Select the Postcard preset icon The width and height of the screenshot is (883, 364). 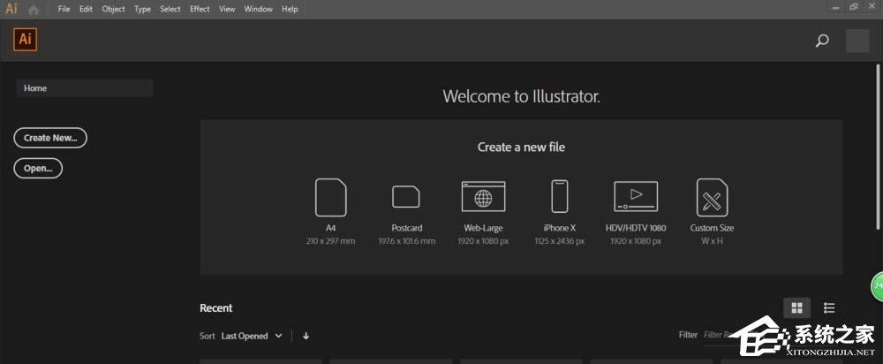pos(406,197)
